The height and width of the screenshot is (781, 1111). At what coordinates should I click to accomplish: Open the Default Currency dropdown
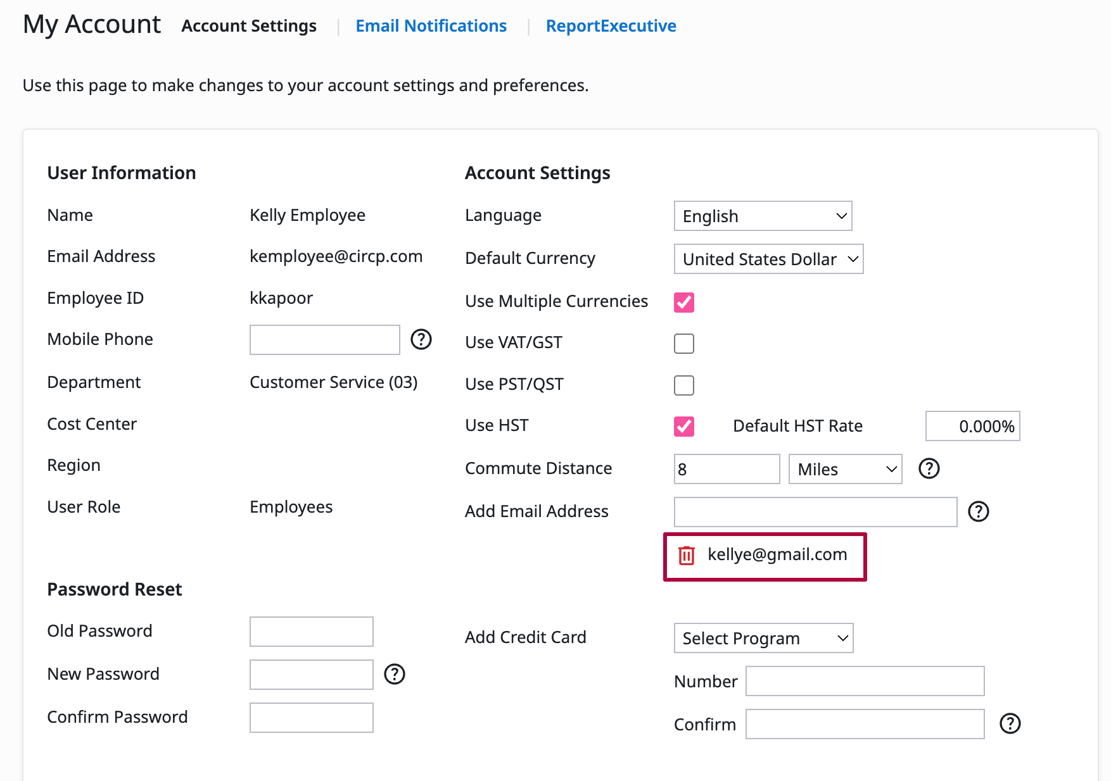pyautogui.click(x=768, y=259)
